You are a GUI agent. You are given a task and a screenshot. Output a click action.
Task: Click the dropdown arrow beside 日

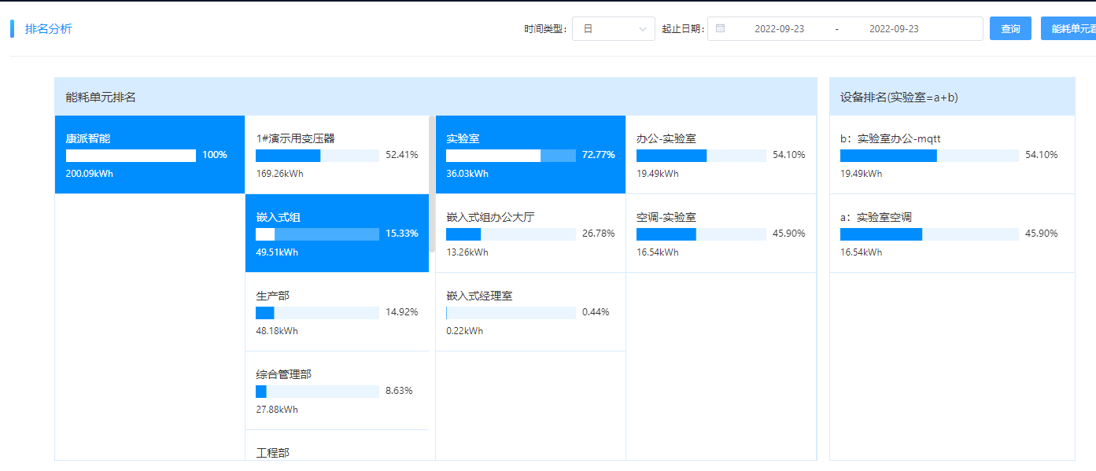pos(643,29)
